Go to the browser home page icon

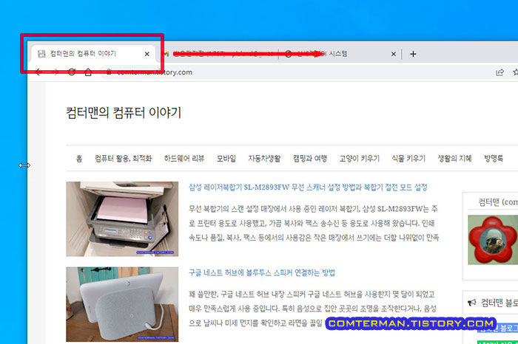(x=88, y=72)
